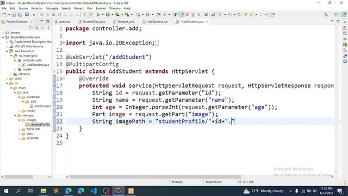Toggle the Mark Occurrences toolbar button

[182, 15]
